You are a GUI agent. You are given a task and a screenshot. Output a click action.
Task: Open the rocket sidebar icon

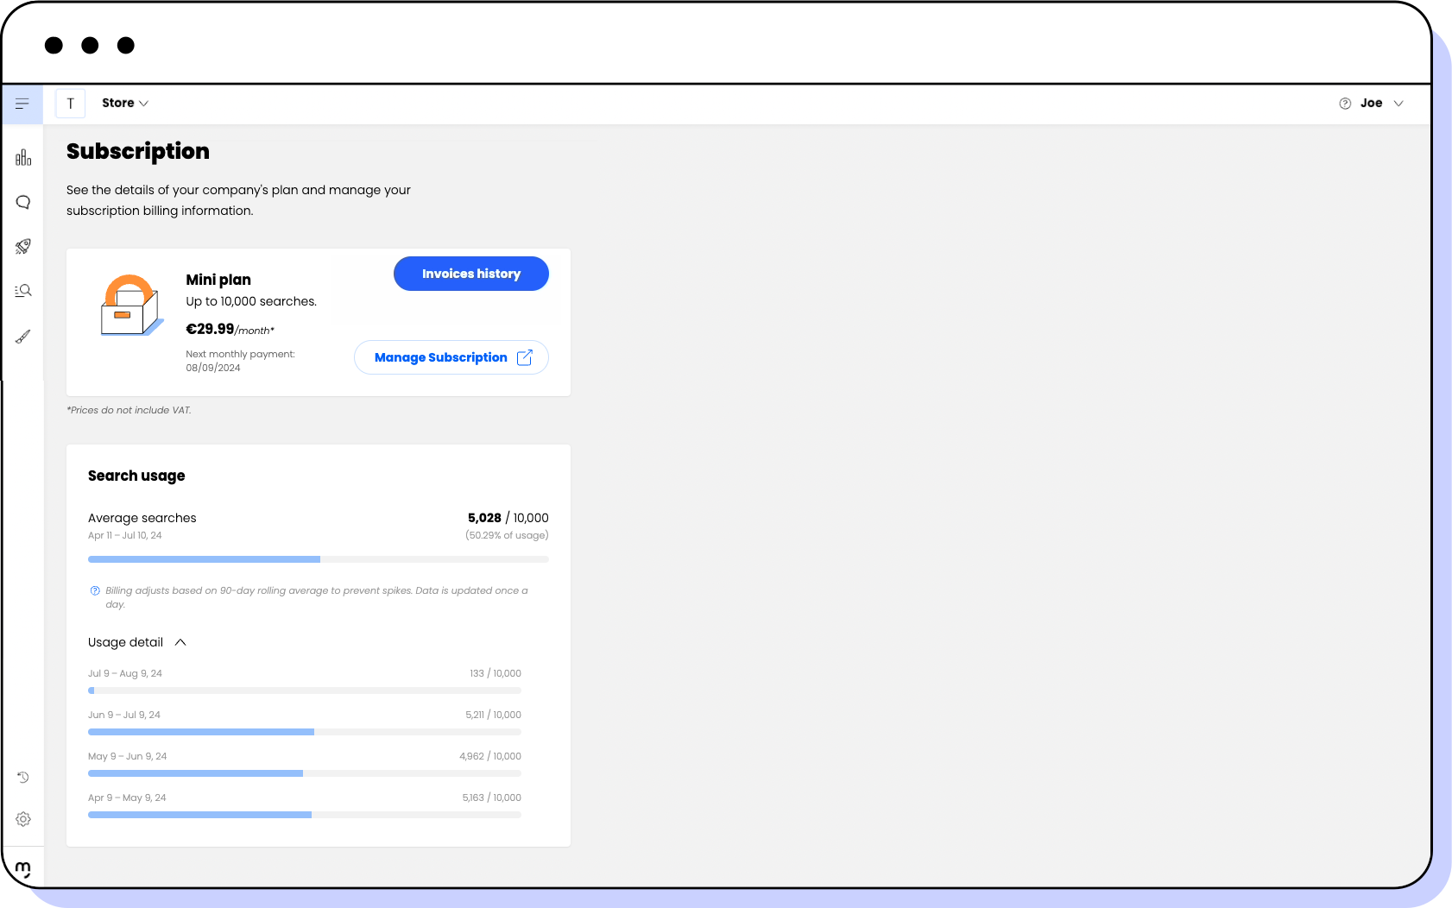click(x=23, y=246)
